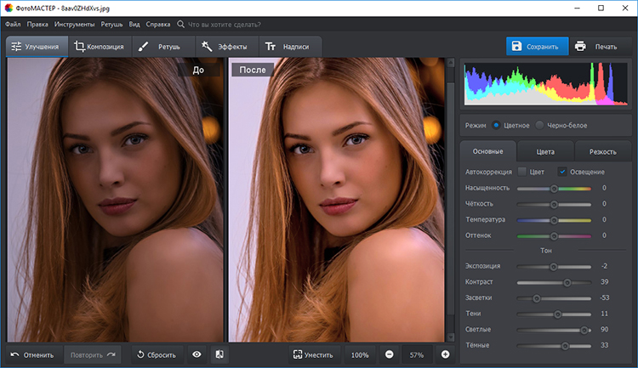Click the Уместить fit-to-screen button
Image resolution: width=638 pixels, height=368 pixels.
pyautogui.click(x=312, y=354)
